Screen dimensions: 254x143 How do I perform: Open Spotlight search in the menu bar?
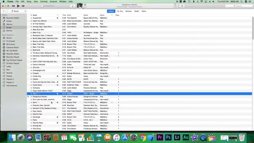pyautogui.click(x=242, y=2)
